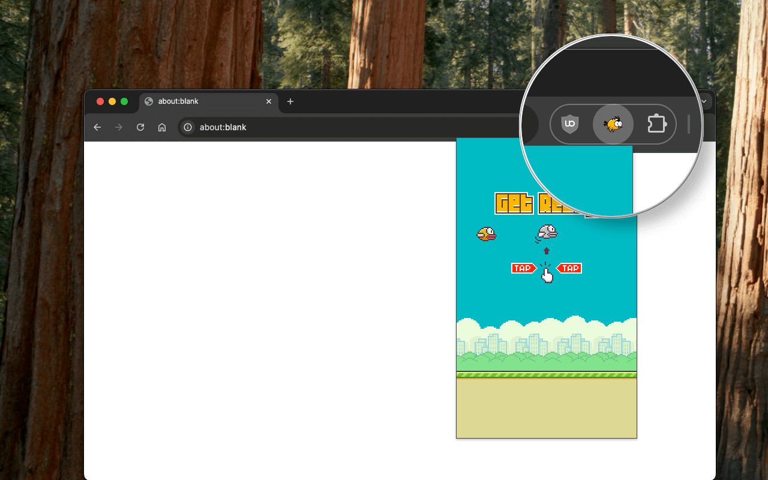
Task: Expand the tab search dropdown arrow
Action: point(704,101)
